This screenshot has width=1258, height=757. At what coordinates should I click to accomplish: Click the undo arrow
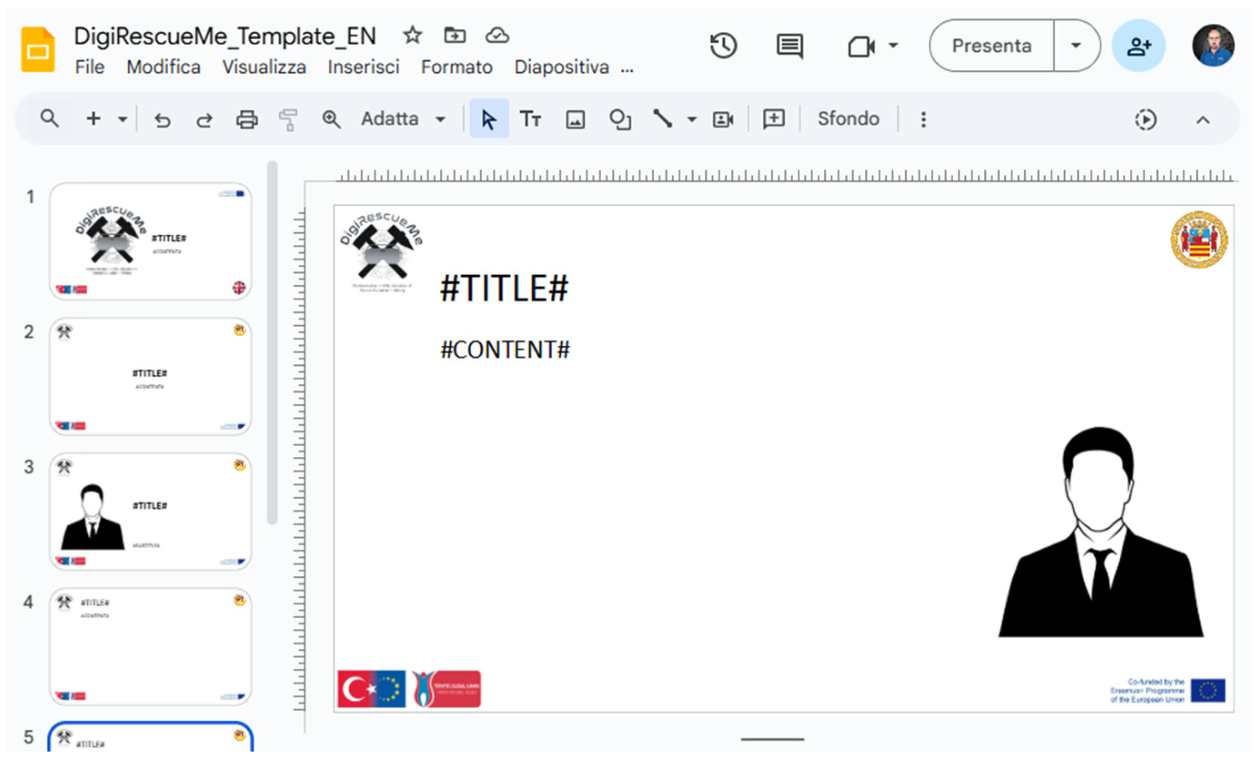point(162,119)
